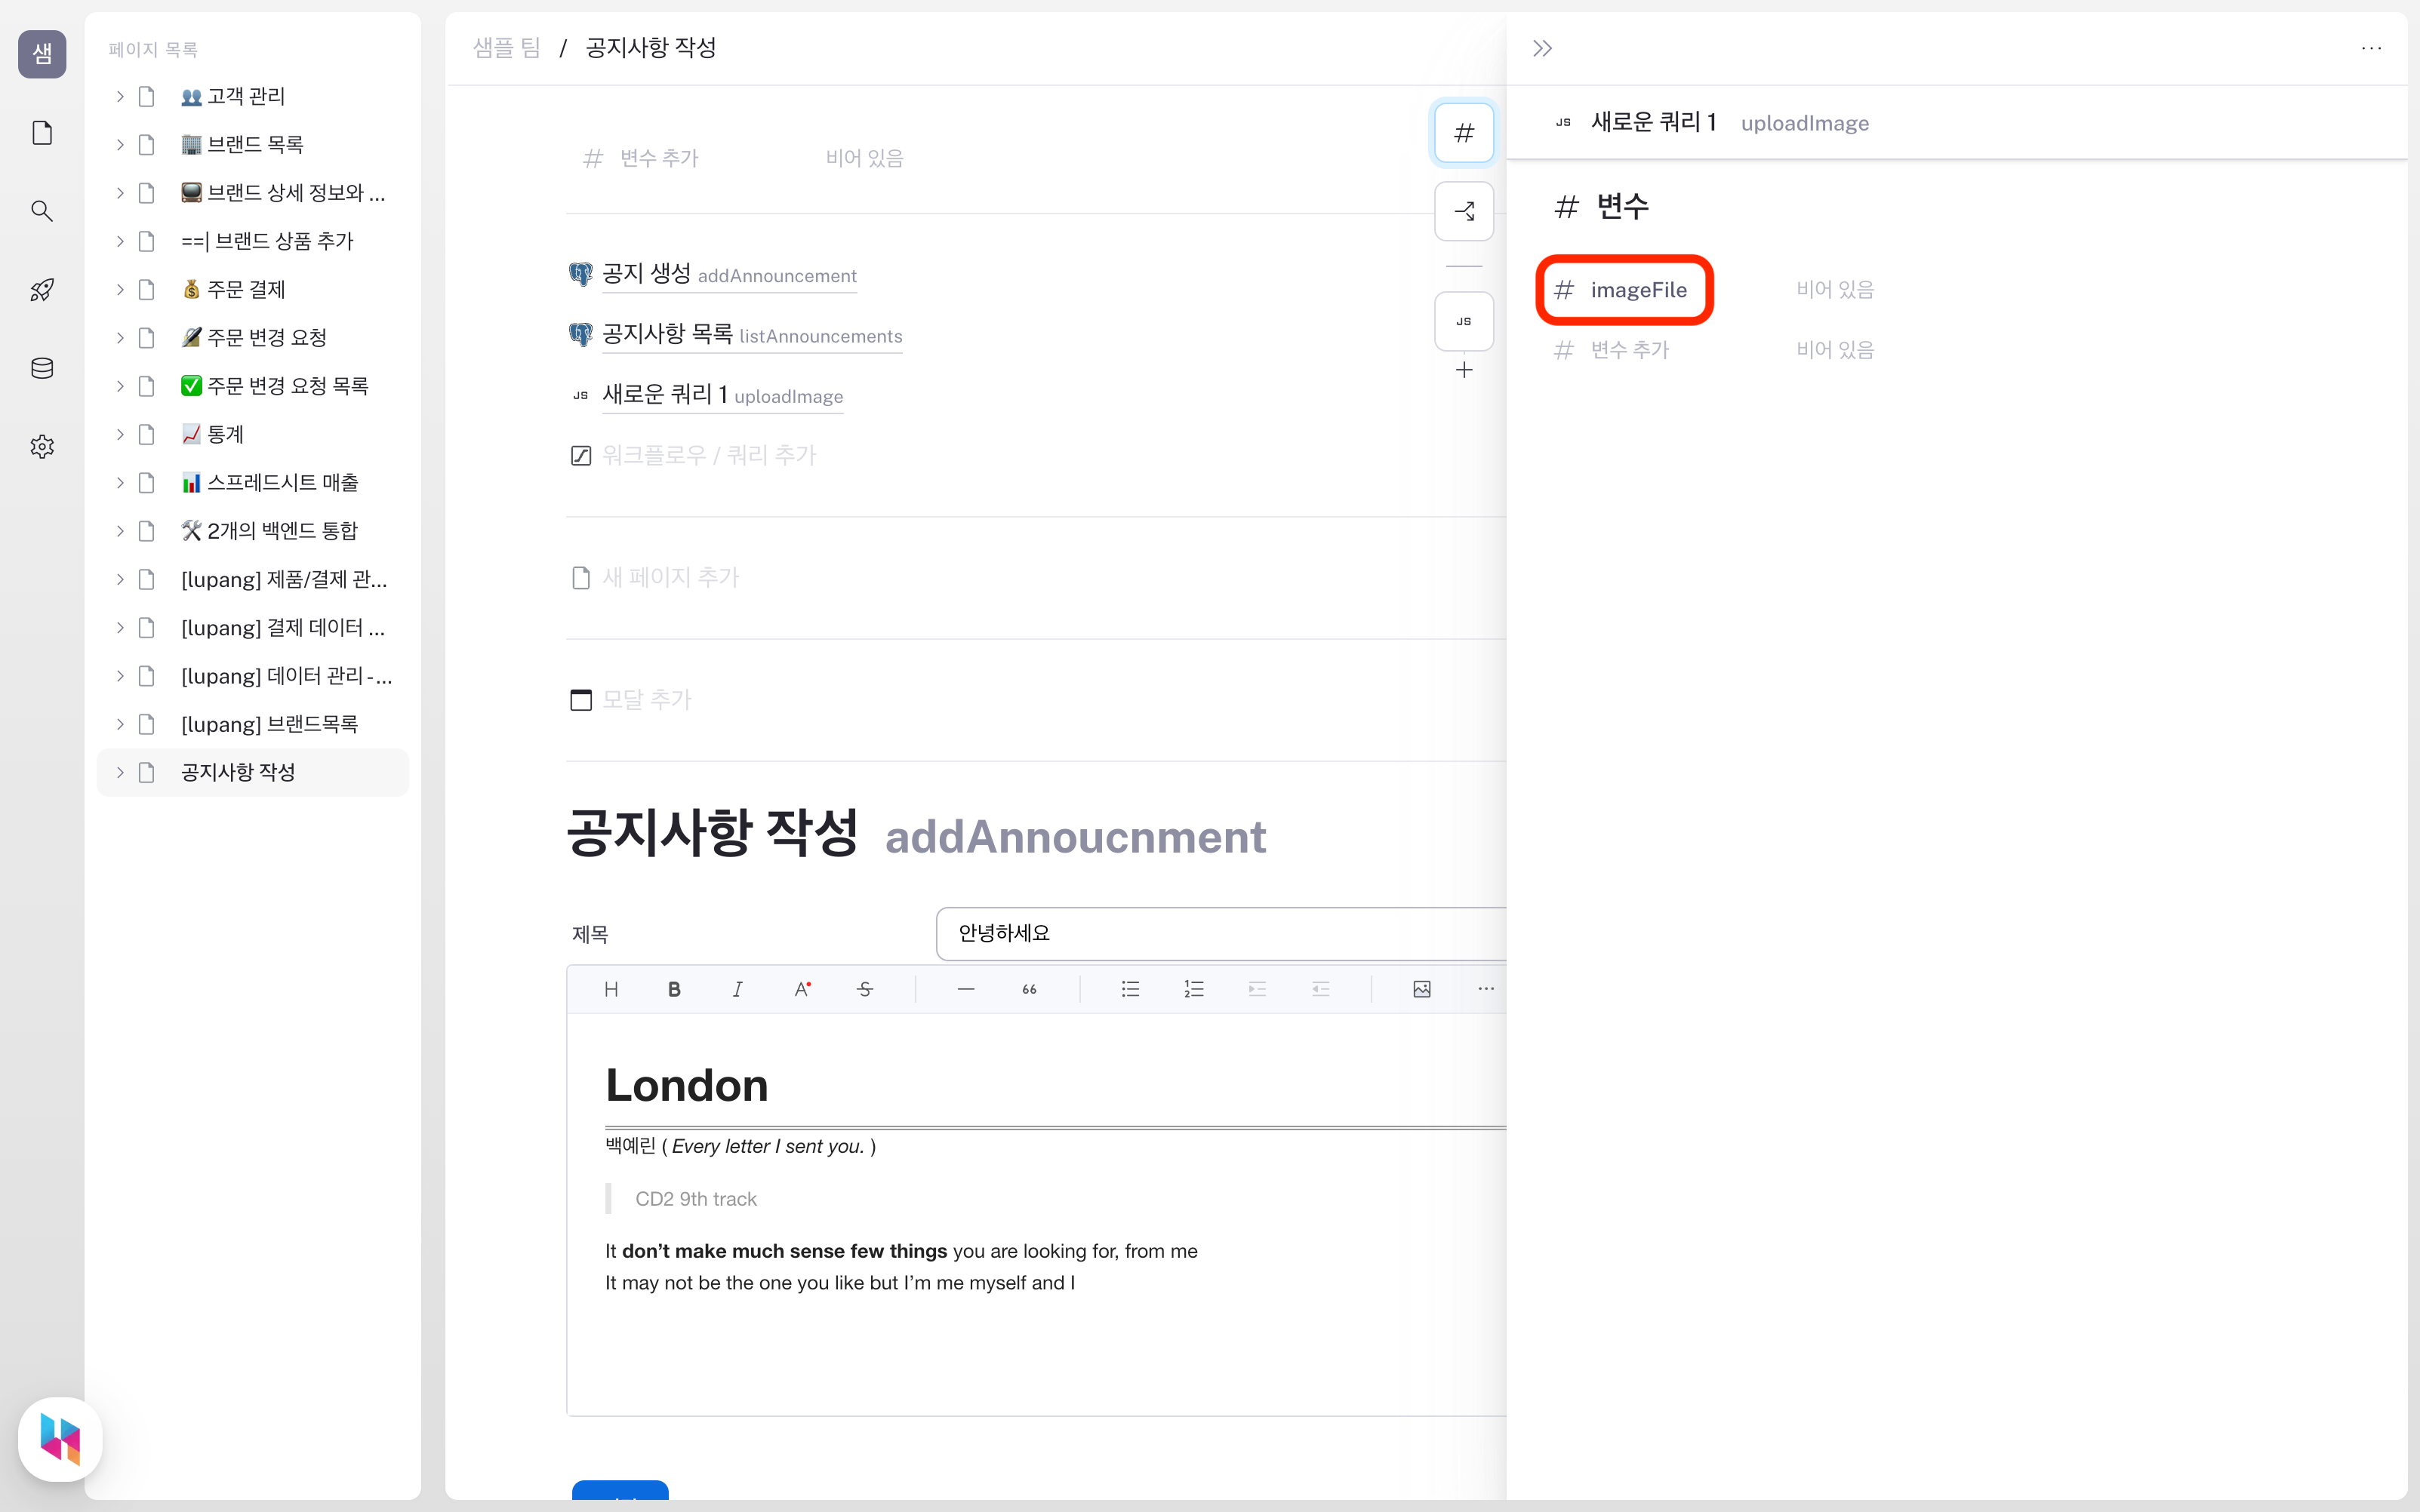Select the workflow branch panel button

(1464, 211)
